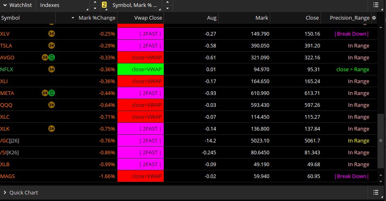Click the green dollar icon on META row
Screen dimensions: 386x201
pos(52,93)
